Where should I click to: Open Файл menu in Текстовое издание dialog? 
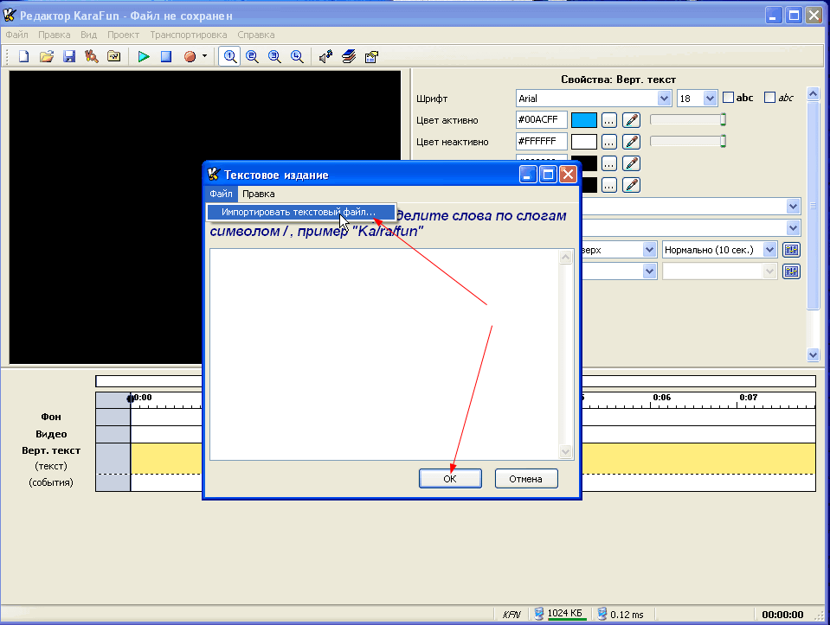(x=221, y=194)
